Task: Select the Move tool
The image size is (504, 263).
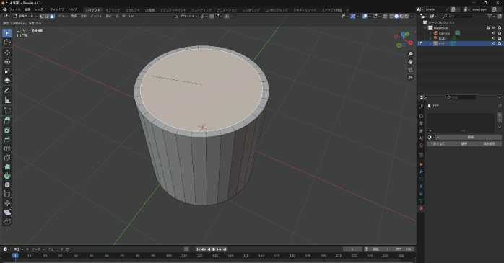Action: click(x=7, y=53)
